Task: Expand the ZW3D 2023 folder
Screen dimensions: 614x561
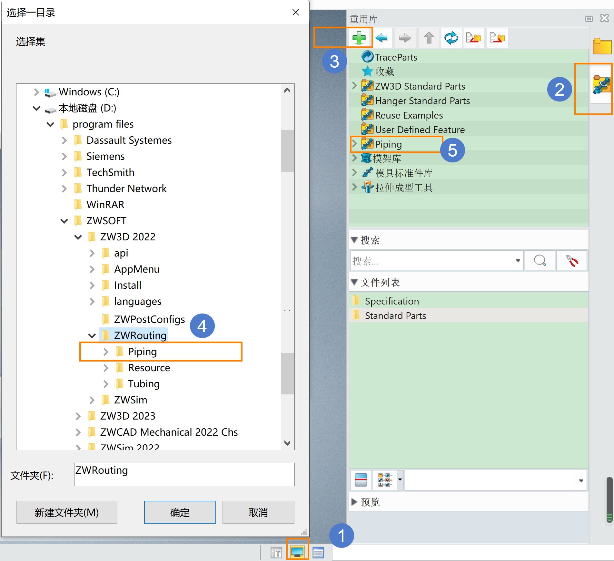Action: 78,416
